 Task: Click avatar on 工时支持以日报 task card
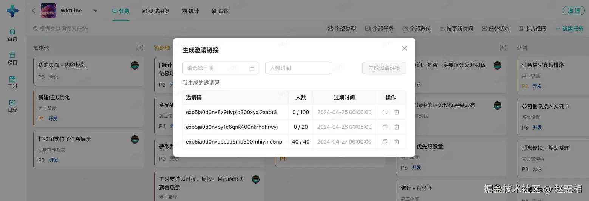pyautogui.click(x=256, y=179)
